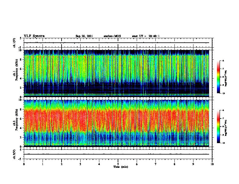Click the ch.1 color bar log(PSD) label
Image resolution: width=239 pixels, height=184 pixels.
point(226,78)
